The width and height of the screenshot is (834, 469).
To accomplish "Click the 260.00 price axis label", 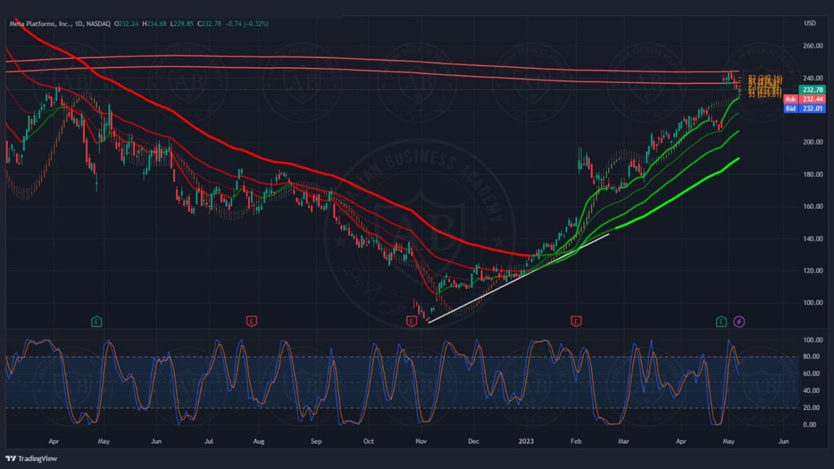I will click(813, 46).
